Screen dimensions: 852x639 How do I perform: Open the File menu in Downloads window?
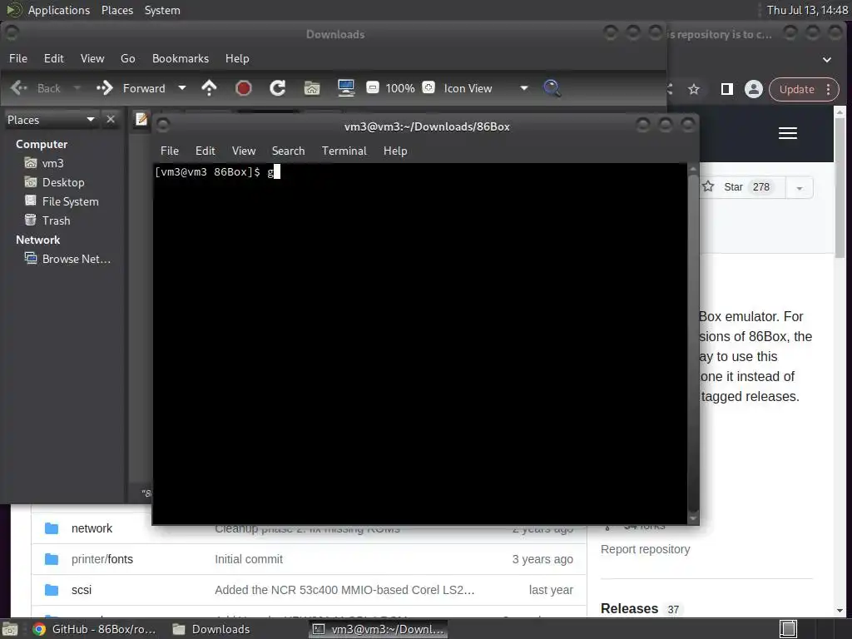click(18, 58)
